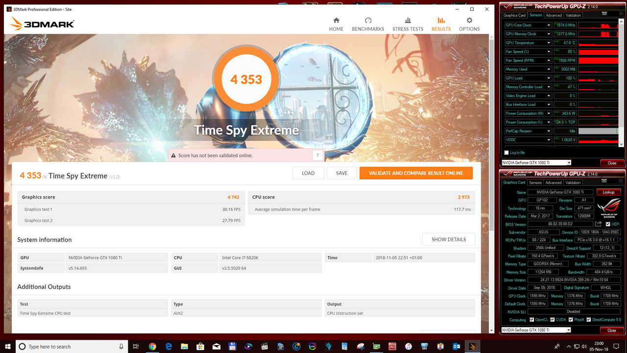Open Memory Used sensor dropdown

(x=549, y=69)
